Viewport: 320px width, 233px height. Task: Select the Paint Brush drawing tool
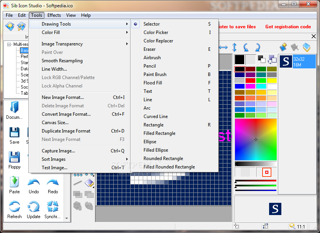175,74
